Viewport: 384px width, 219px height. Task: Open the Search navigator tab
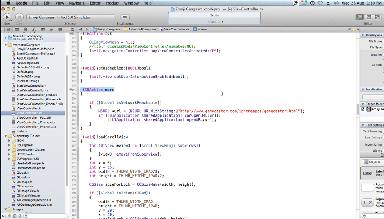pos(25,30)
